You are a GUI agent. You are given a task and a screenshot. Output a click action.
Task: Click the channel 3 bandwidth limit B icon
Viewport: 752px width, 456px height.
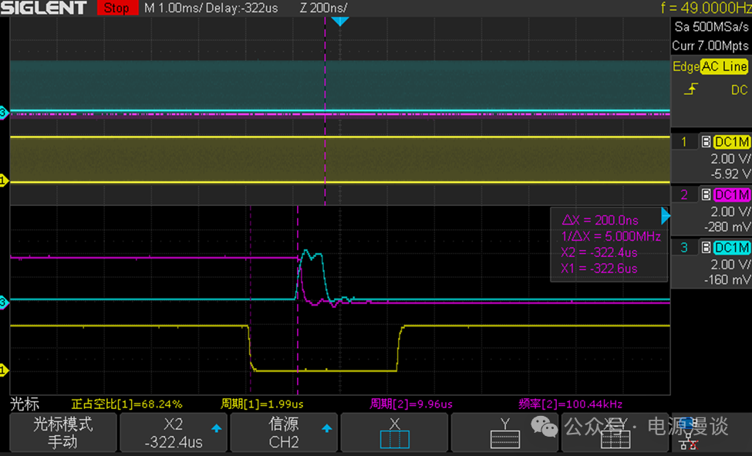[705, 248]
